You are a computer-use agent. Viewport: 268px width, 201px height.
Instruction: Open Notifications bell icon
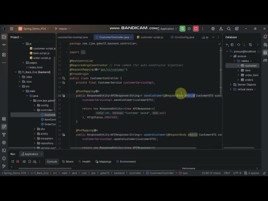point(265,37)
